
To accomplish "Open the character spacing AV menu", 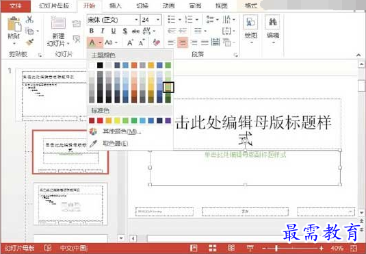I will 148,31.
